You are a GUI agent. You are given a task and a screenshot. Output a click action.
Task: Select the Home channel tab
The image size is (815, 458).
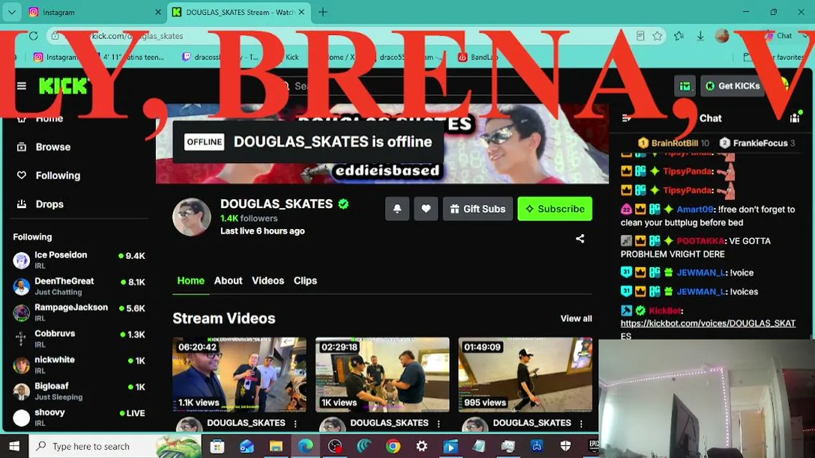(191, 281)
